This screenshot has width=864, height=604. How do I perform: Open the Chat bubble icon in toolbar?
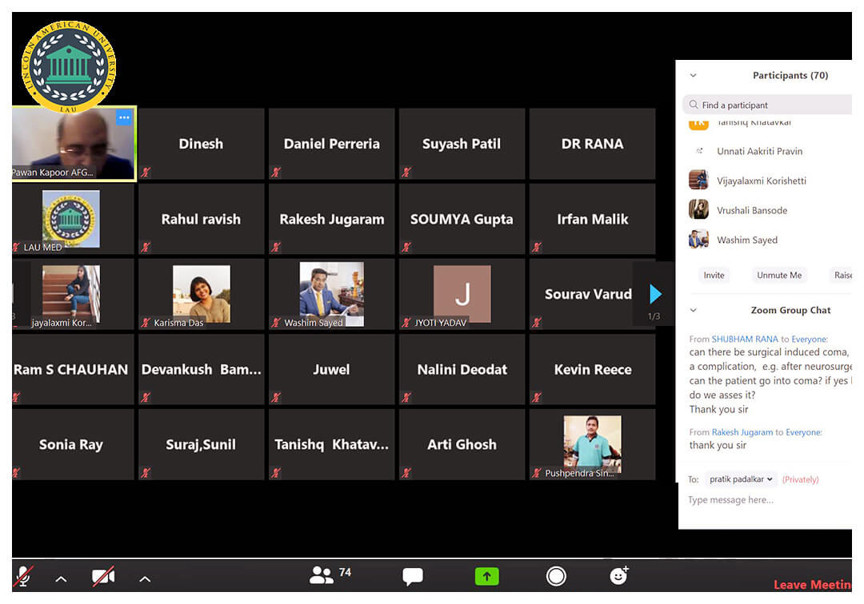pyautogui.click(x=412, y=576)
